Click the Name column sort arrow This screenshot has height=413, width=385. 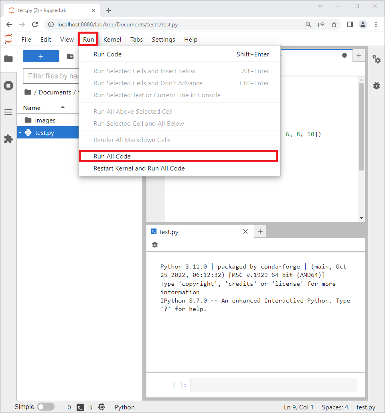coord(63,107)
